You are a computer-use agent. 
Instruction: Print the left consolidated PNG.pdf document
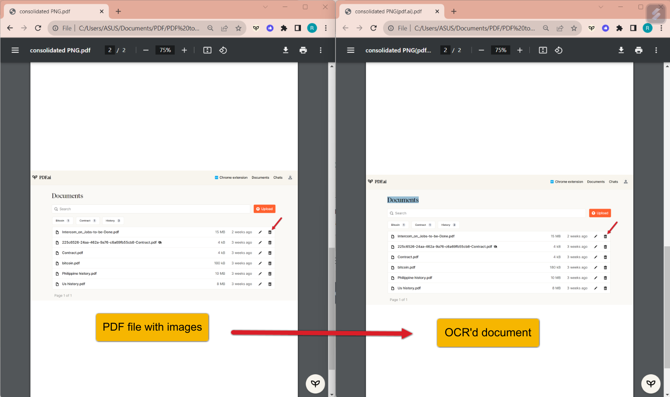pos(303,50)
